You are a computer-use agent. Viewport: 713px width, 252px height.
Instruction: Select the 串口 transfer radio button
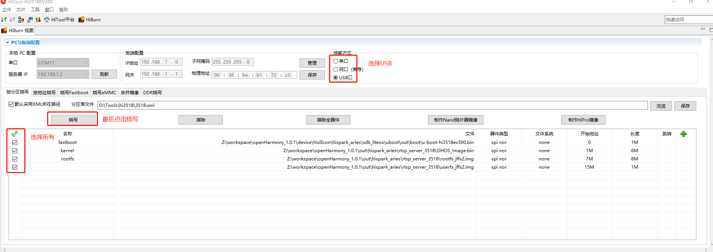click(x=336, y=61)
